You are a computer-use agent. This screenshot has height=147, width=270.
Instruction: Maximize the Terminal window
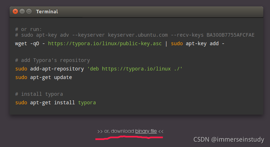(x=29, y=11)
